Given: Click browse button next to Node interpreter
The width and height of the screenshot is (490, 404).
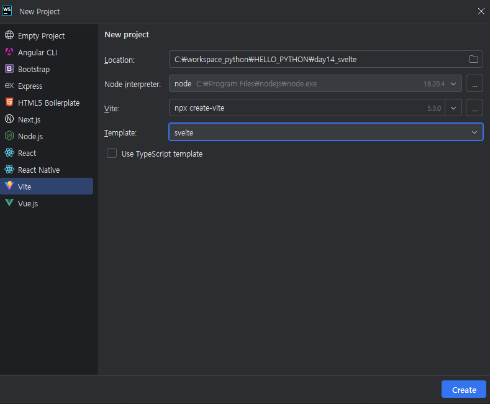Looking at the screenshot, I should [474, 83].
